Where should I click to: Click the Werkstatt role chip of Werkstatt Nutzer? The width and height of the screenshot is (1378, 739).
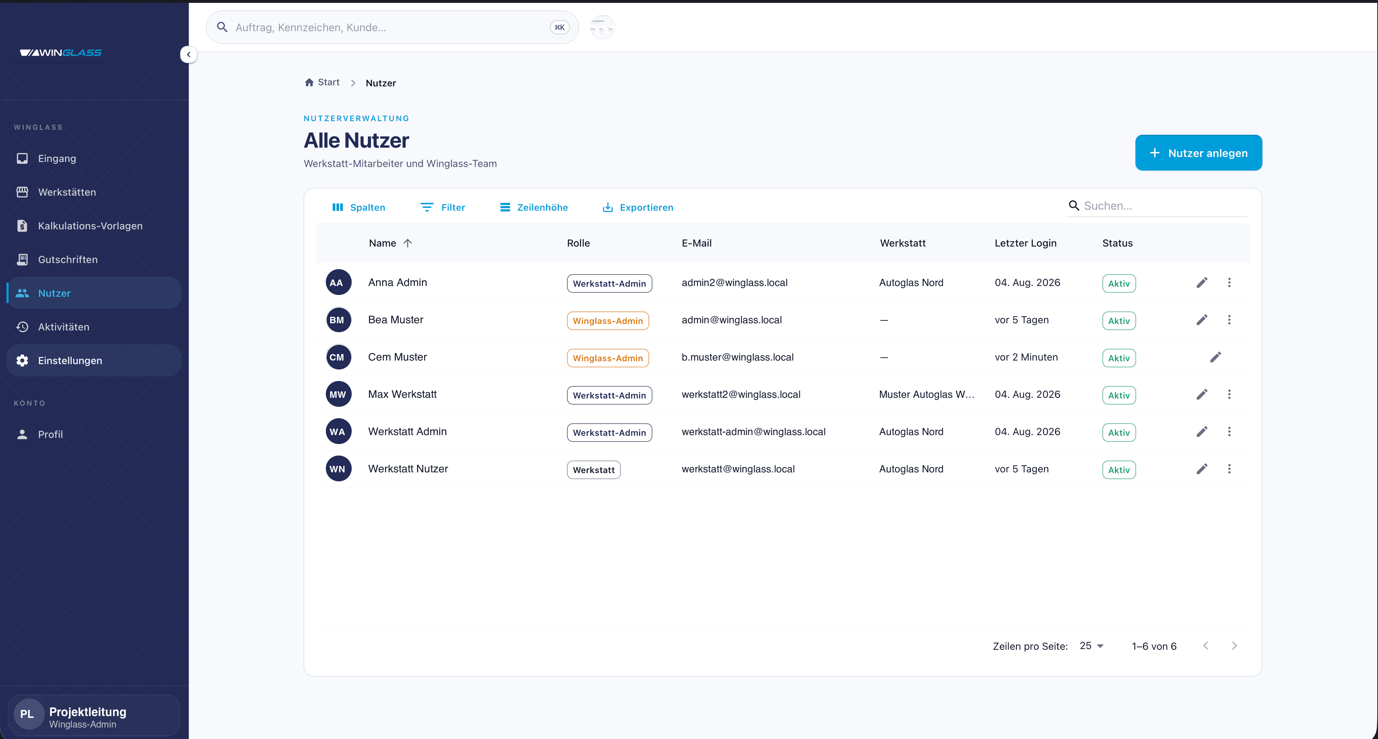pos(593,470)
